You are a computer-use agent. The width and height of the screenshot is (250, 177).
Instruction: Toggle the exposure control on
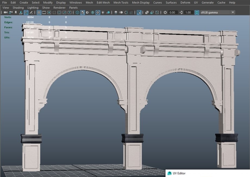coord(164,12)
